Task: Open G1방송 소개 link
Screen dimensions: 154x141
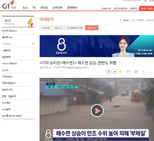Action: tap(106, 9)
